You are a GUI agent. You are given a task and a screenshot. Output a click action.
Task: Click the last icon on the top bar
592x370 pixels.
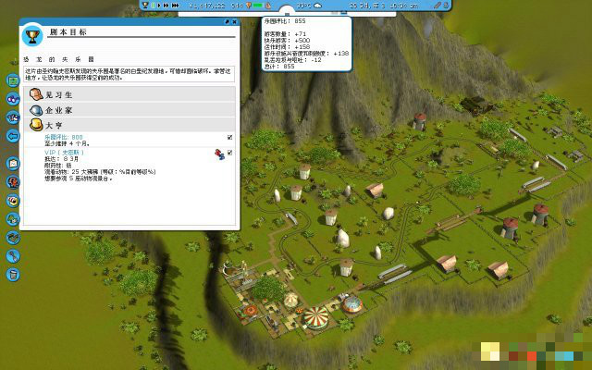(x=446, y=6)
